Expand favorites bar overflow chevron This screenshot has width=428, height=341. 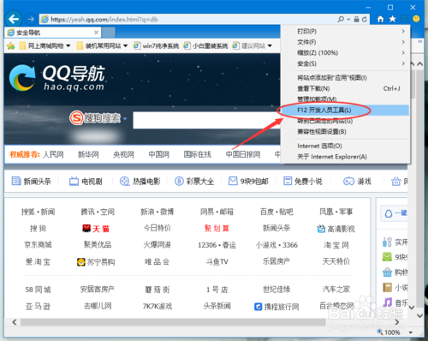(x=420, y=42)
